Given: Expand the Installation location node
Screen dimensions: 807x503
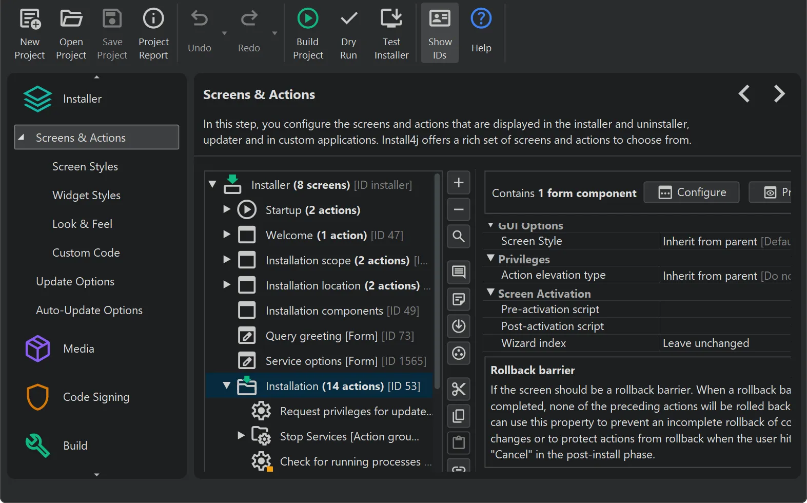Looking at the screenshot, I should pos(227,284).
